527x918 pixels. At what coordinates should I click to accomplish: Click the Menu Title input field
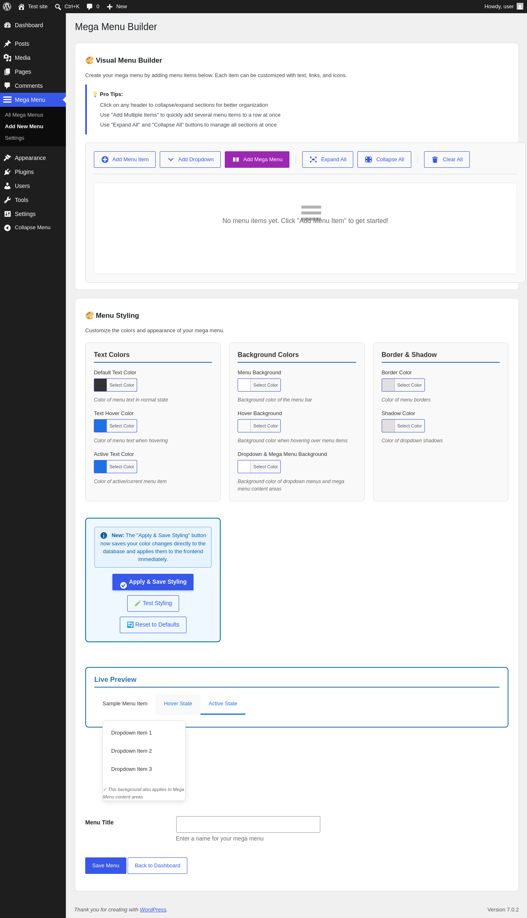pyautogui.click(x=248, y=824)
